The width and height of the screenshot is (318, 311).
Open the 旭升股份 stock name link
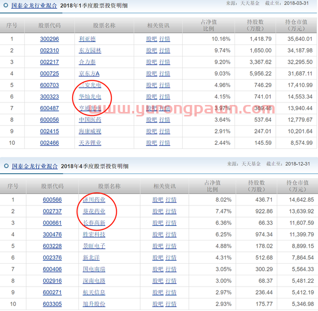click(94, 304)
